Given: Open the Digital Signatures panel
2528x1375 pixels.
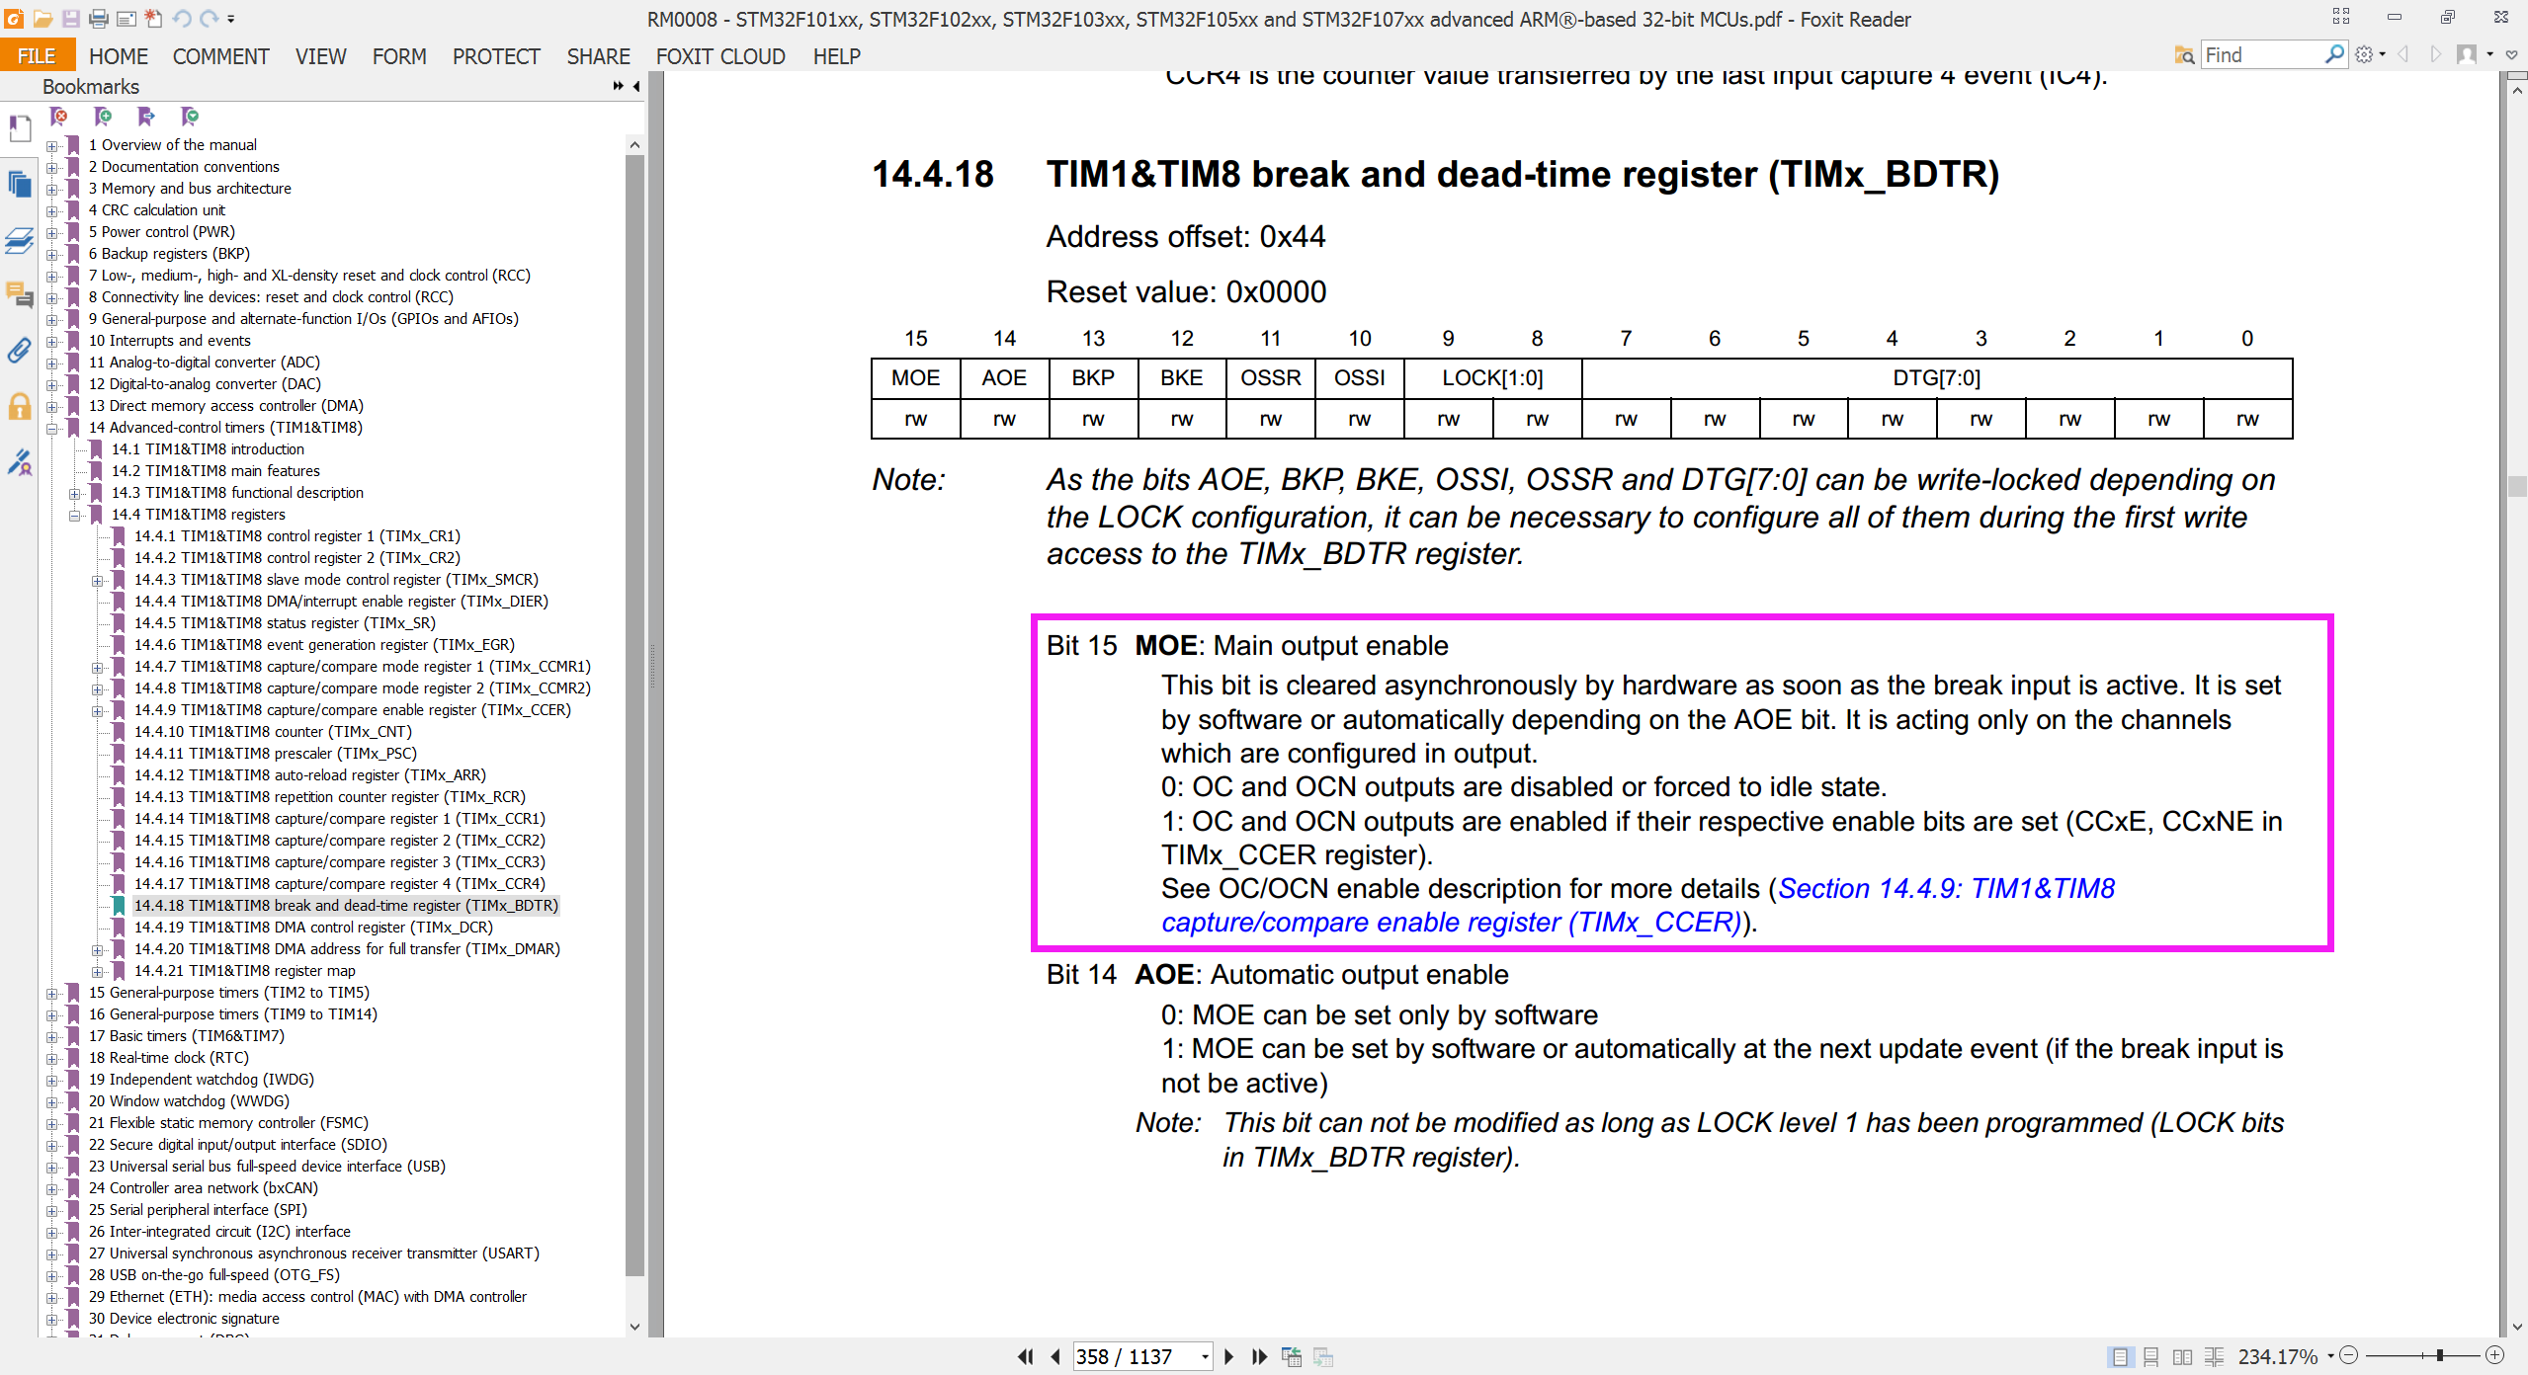Looking at the screenshot, I should click(x=20, y=461).
